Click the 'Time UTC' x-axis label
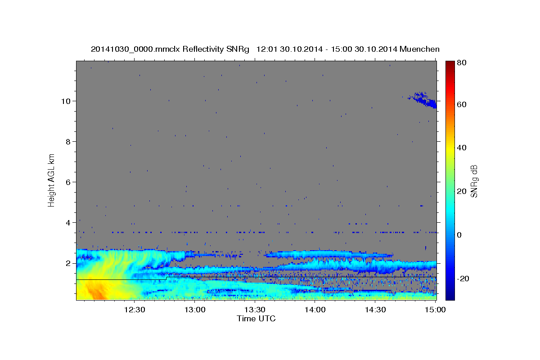The width and height of the screenshot is (540, 360). coord(256,319)
